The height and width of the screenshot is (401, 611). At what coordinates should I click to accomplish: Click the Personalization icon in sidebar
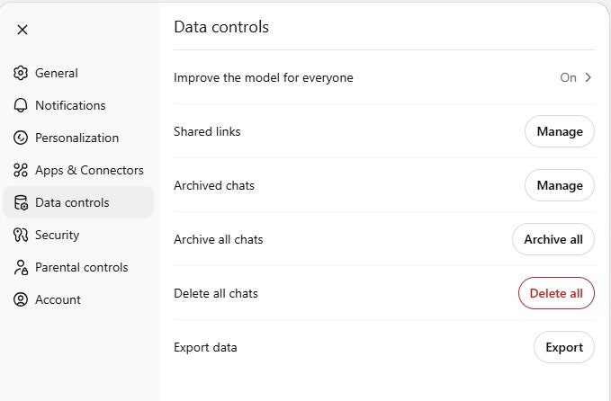click(x=21, y=138)
